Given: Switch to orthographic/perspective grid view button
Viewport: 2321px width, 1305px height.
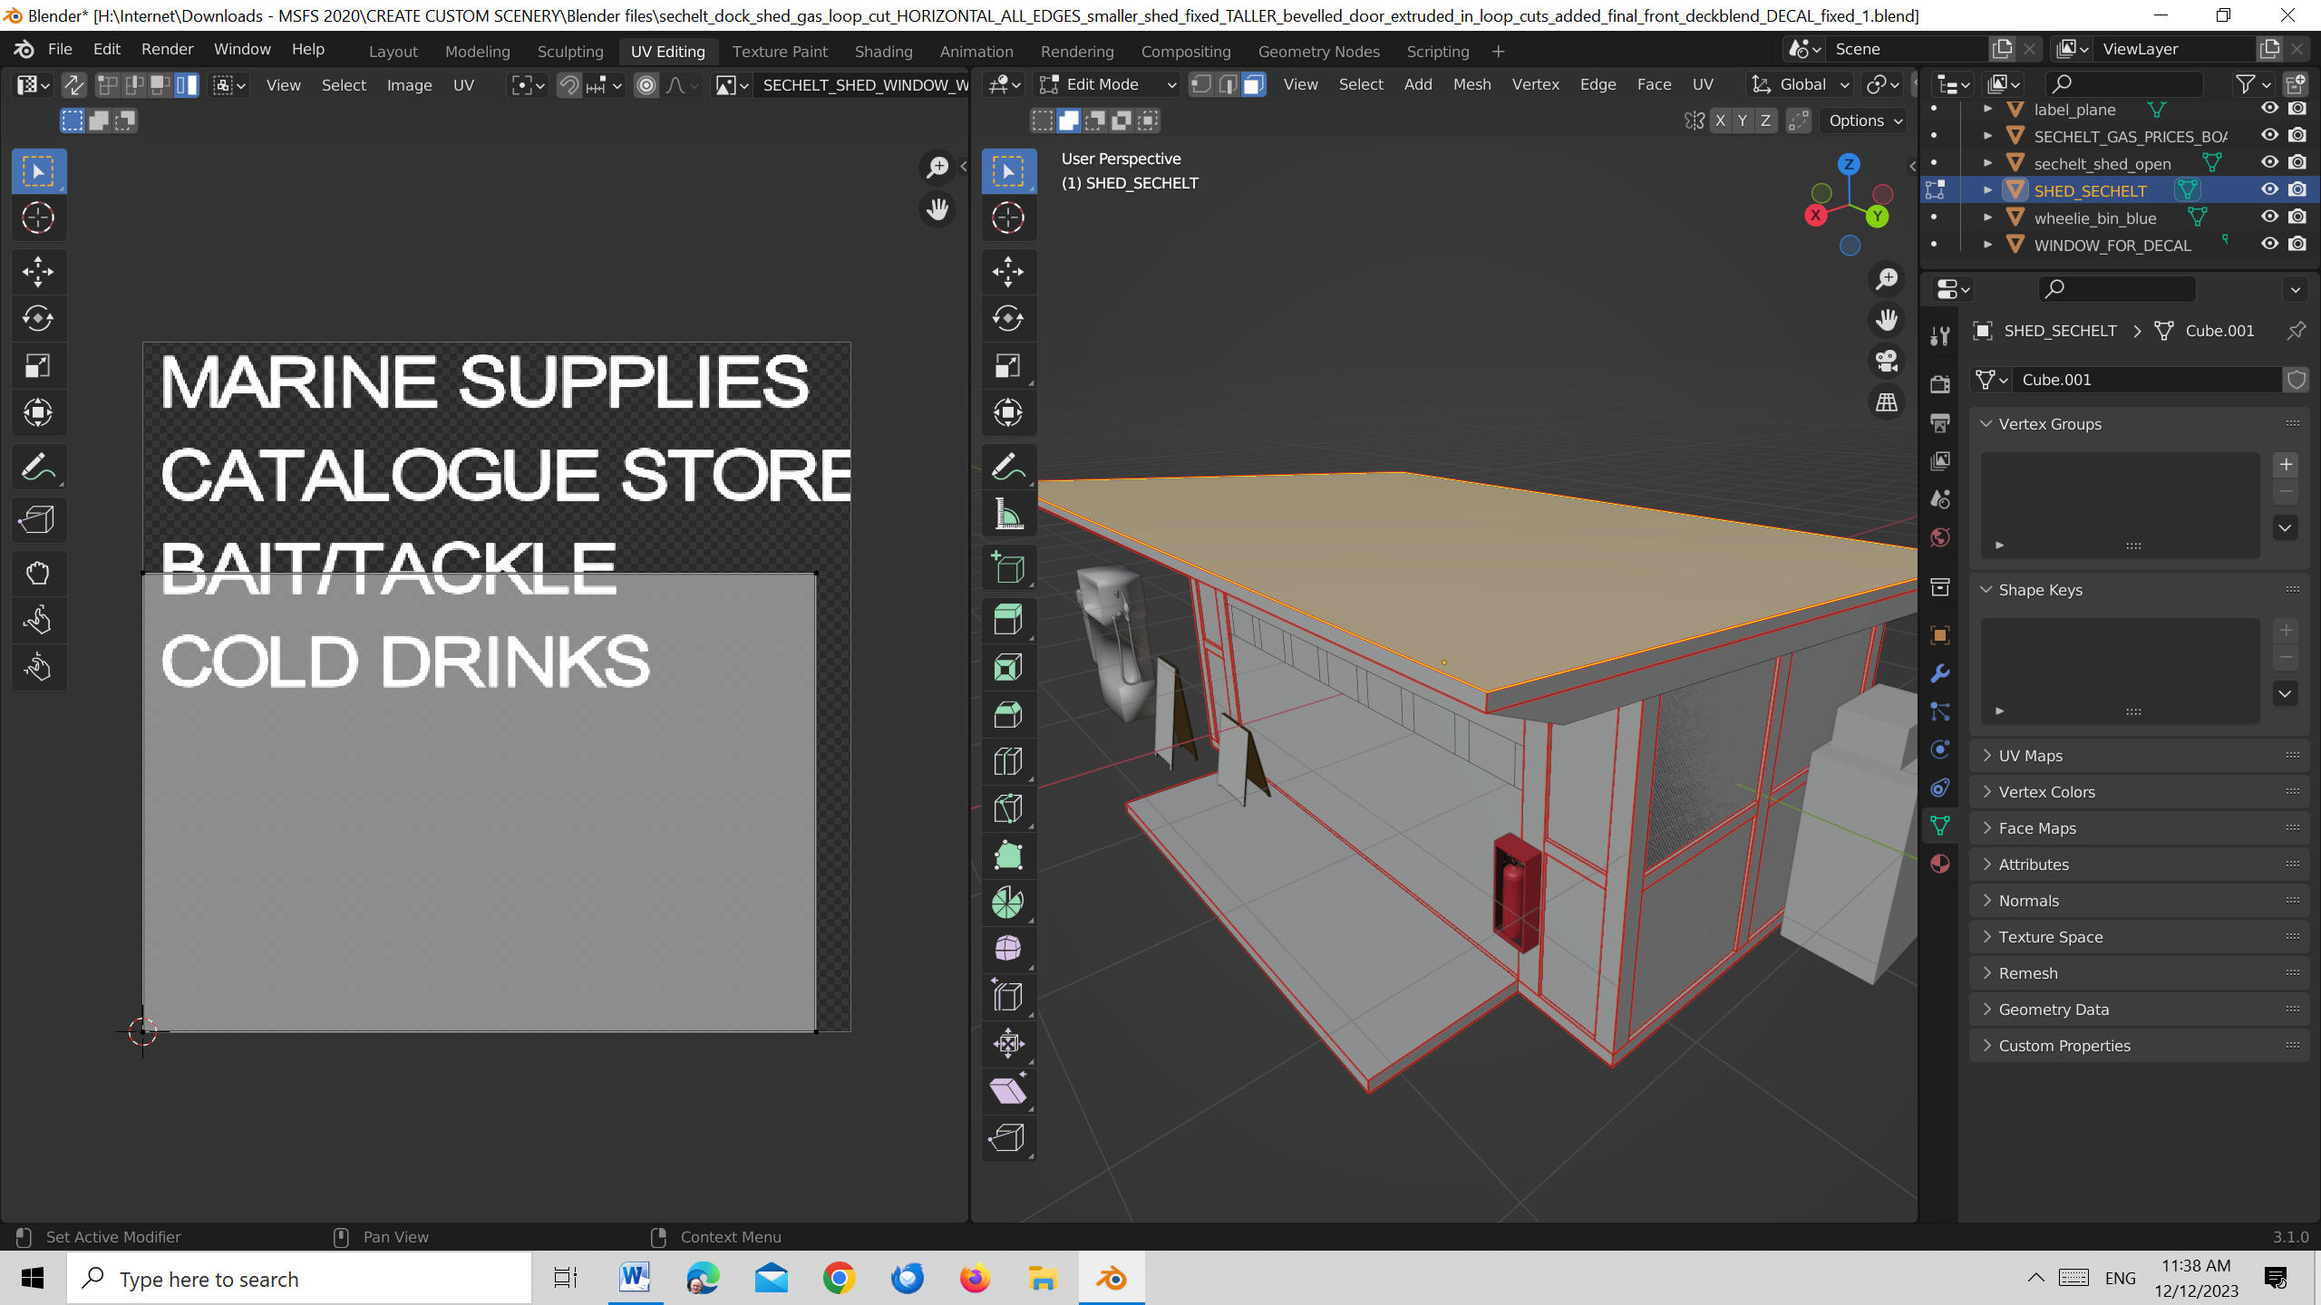Looking at the screenshot, I should (x=1887, y=401).
